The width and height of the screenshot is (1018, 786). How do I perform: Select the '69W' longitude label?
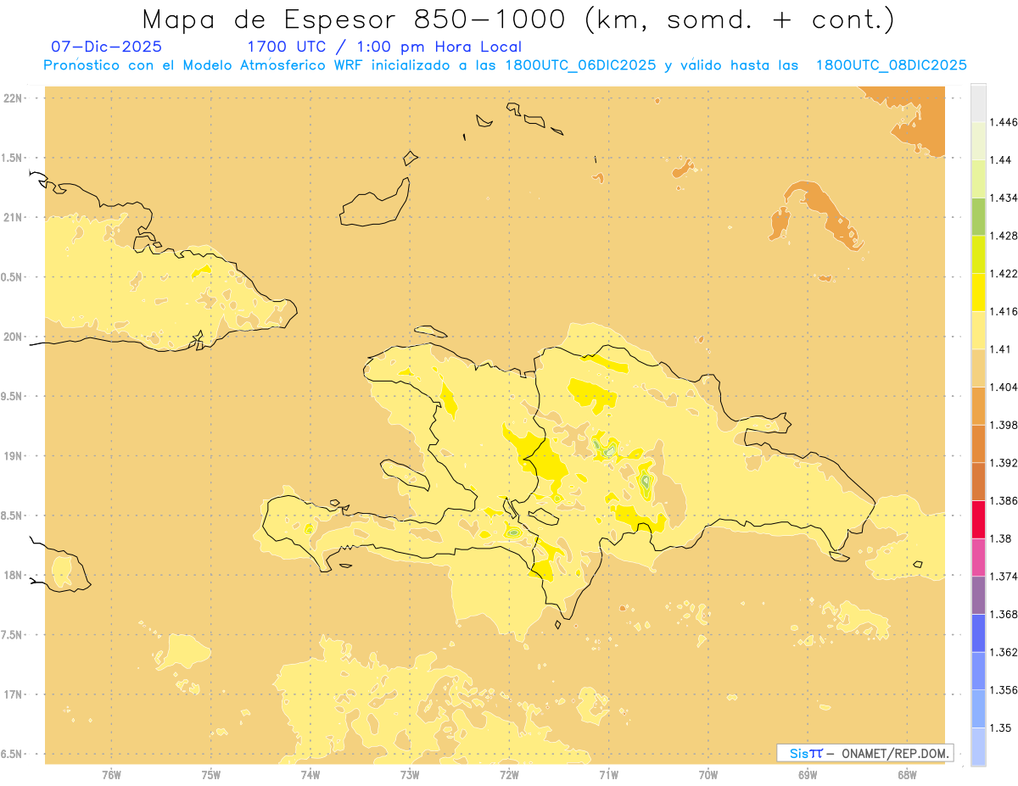tap(808, 775)
